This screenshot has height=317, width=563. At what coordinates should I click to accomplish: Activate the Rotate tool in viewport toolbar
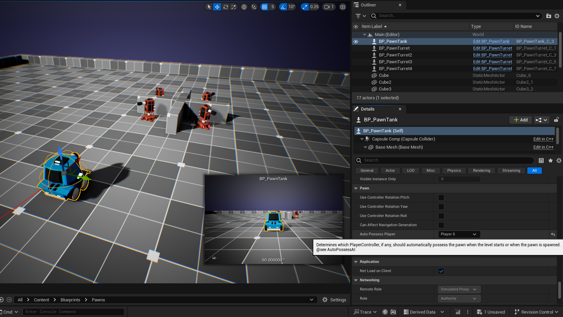(226, 7)
